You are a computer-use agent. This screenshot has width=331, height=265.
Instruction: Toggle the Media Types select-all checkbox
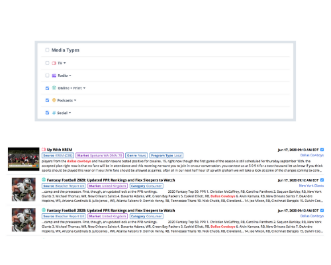click(47, 50)
